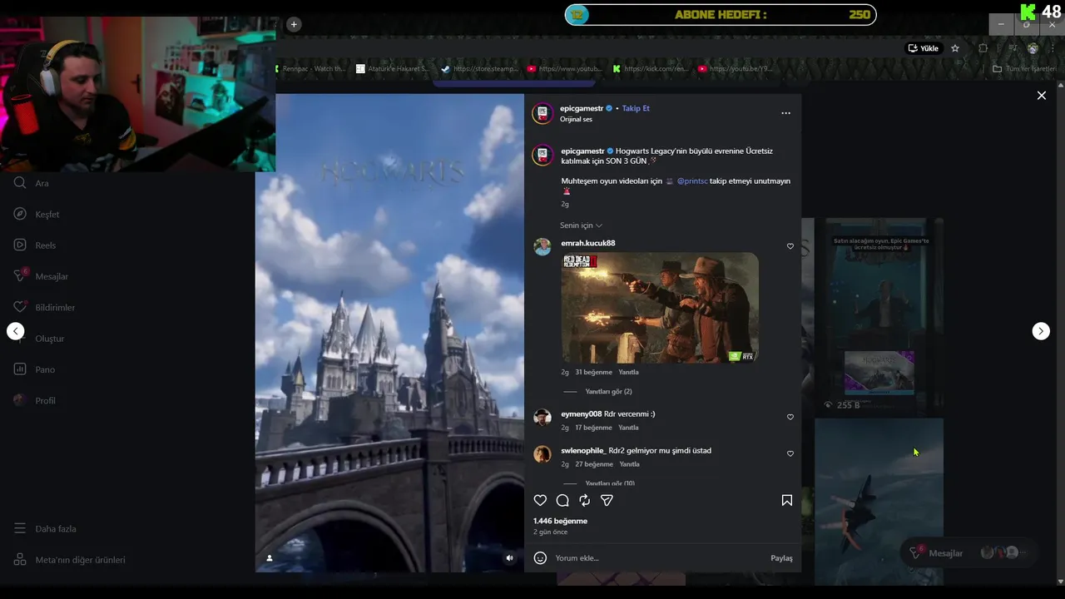
Task: Like the post with the heart icon
Action: pos(540,500)
